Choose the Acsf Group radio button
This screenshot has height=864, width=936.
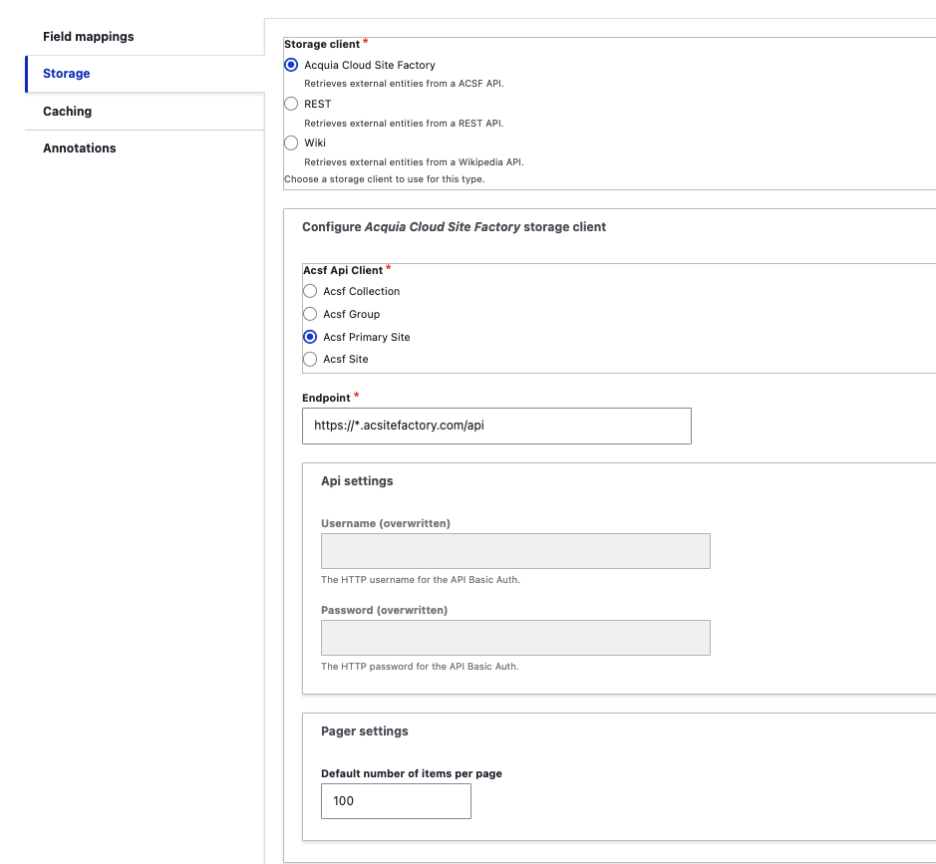(x=310, y=314)
